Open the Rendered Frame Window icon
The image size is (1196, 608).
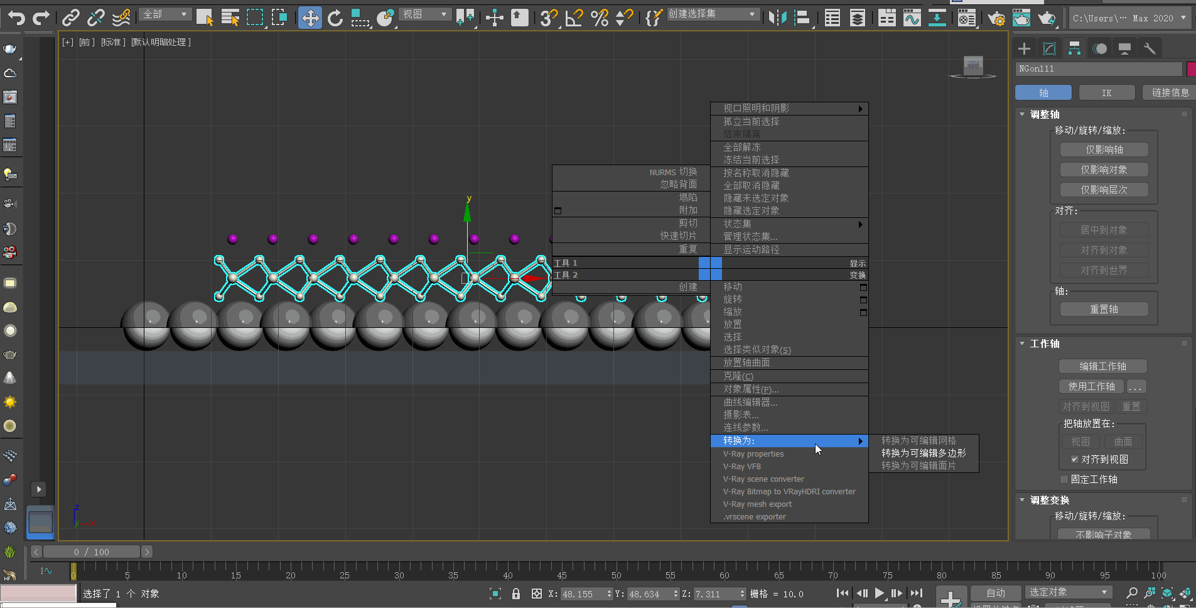pyautogui.click(x=1021, y=18)
